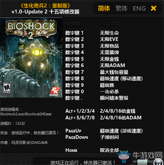Click 瞬间结束警报 end alarm option
This screenshot has width=164, height=165.
(114, 98)
